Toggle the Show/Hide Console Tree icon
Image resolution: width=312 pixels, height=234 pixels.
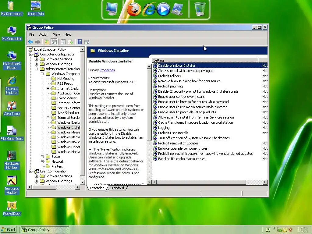[x=54, y=42]
